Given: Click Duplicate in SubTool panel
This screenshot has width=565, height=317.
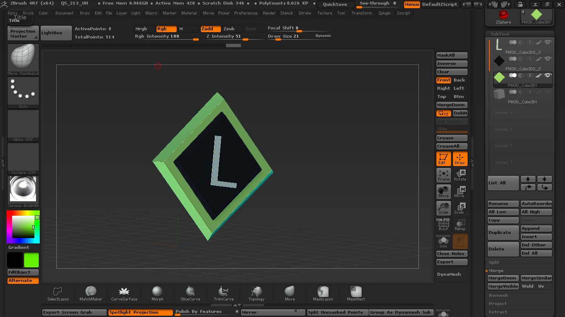Looking at the screenshot, I should [x=503, y=233].
